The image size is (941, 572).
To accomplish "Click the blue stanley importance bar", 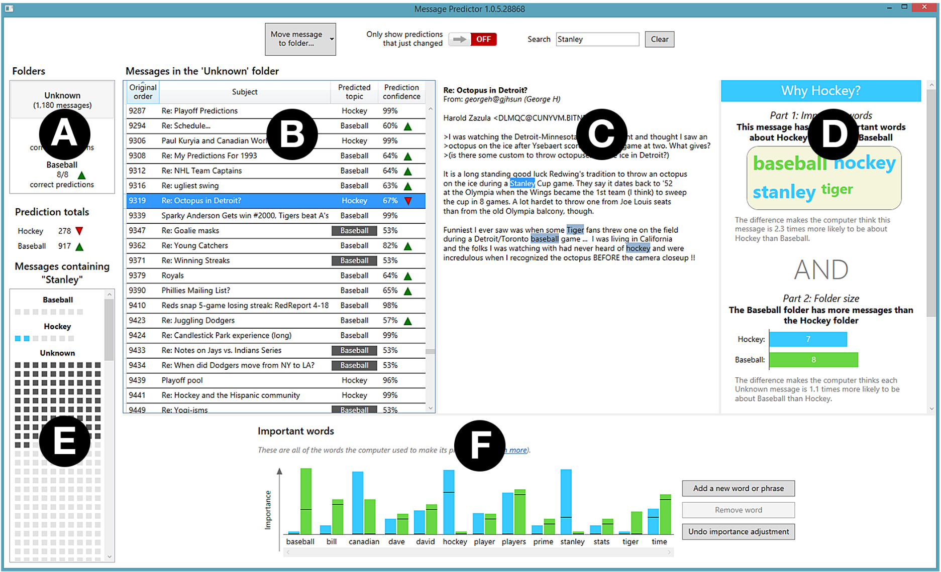I will (566, 501).
